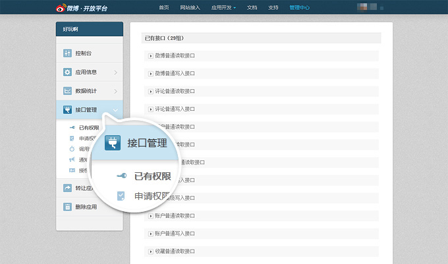The height and width of the screenshot is (264, 448).
Task: Expand the 评论普通写入接口 row arrow
Action: (x=151, y=109)
